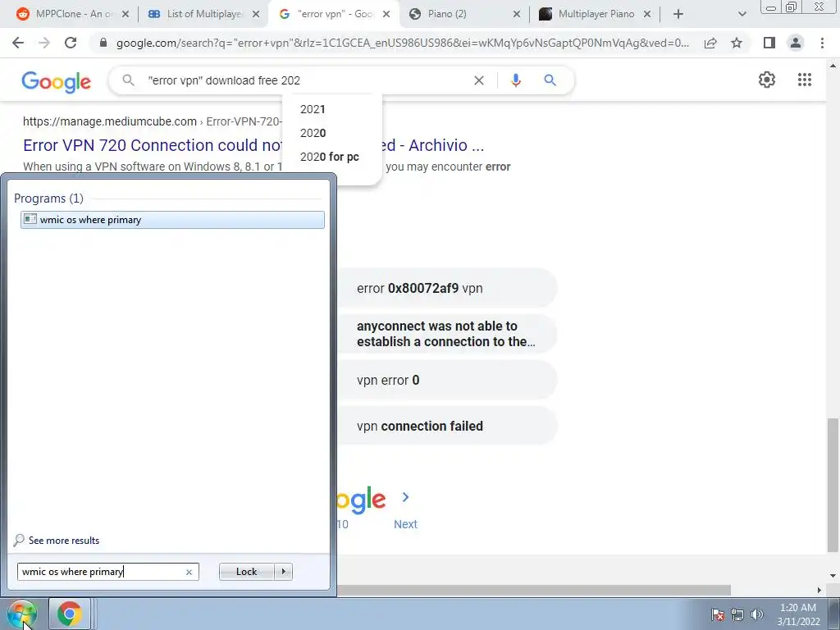Viewport: 840px width, 630px height.
Task: Click the Google logo
Action: coord(57,82)
